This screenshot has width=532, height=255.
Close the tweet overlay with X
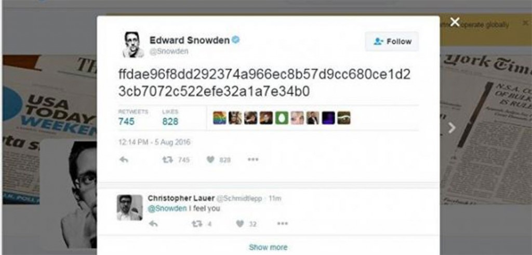click(x=455, y=22)
